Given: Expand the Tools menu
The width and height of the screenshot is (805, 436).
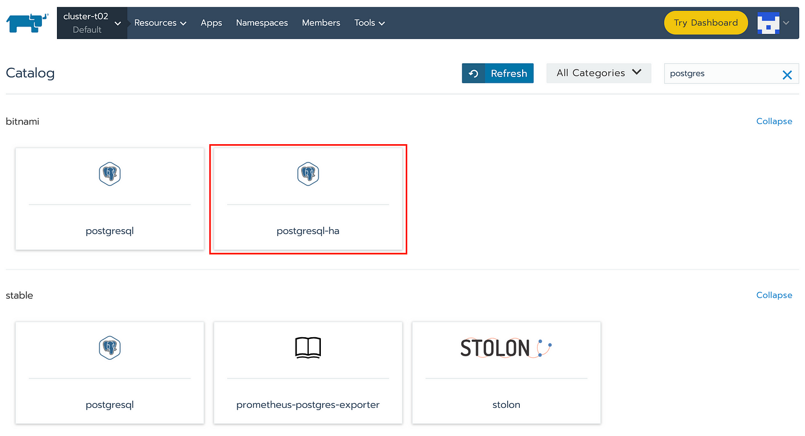Looking at the screenshot, I should (x=370, y=23).
